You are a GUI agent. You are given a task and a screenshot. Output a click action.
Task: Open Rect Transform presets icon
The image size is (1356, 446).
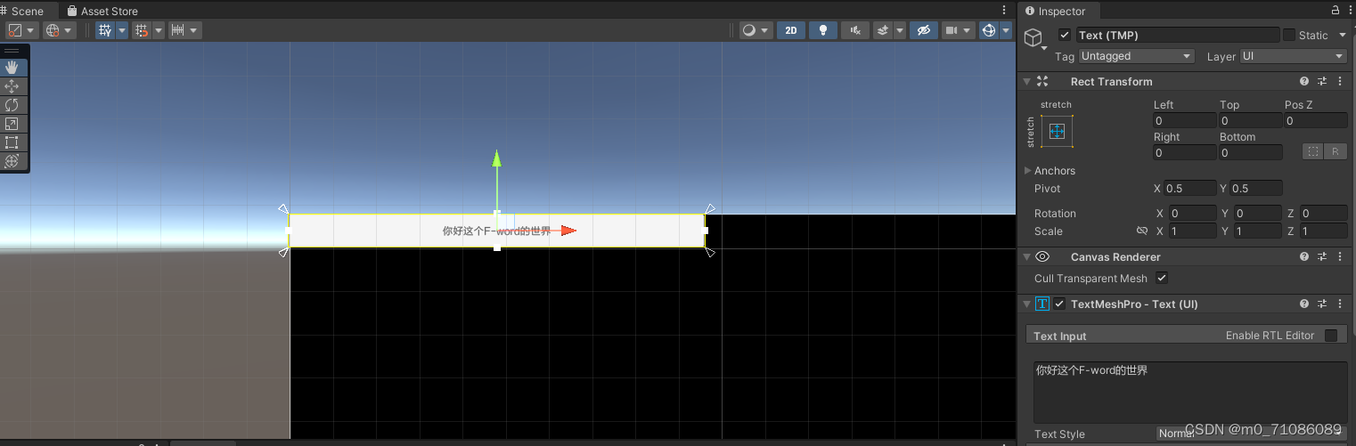[x=1322, y=81]
